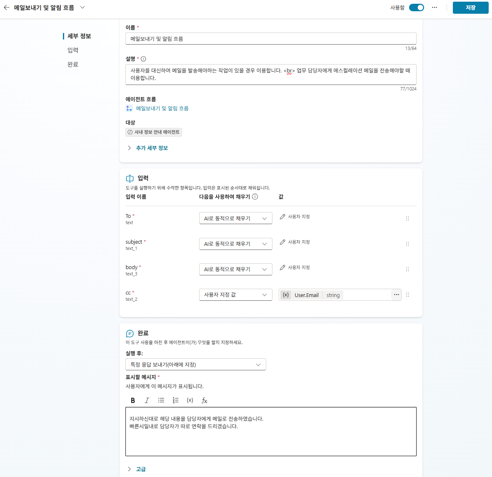Click the User.Email variable chip
Screen dimensions: 492x477
tap(312, 295)
